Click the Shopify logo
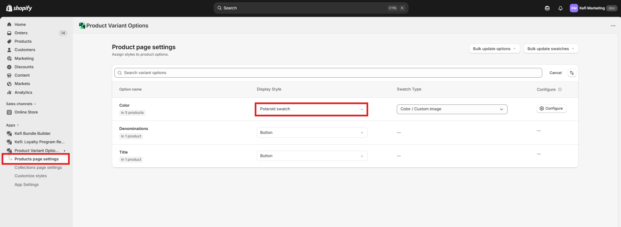 [x=19, y=8]
